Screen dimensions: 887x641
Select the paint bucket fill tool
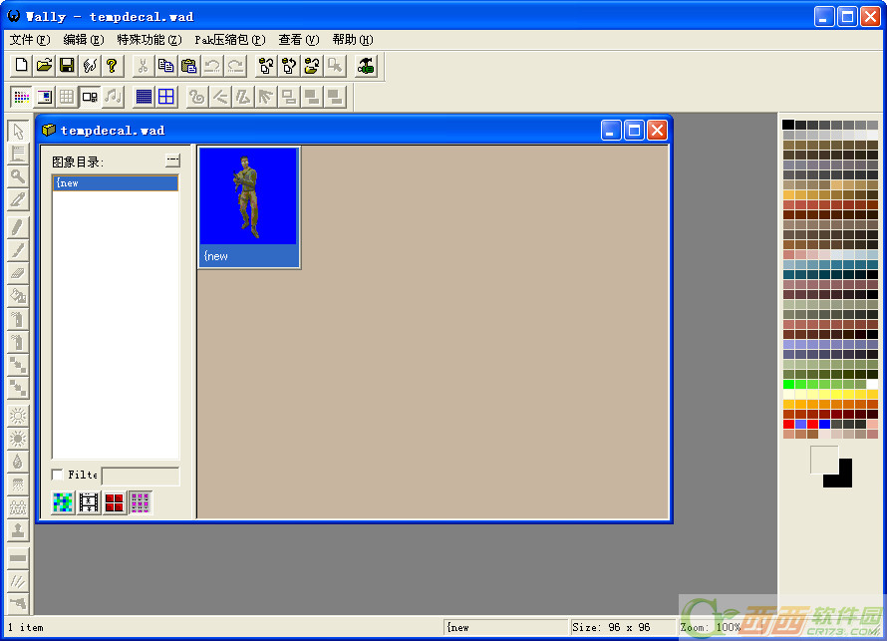(18, 296)
